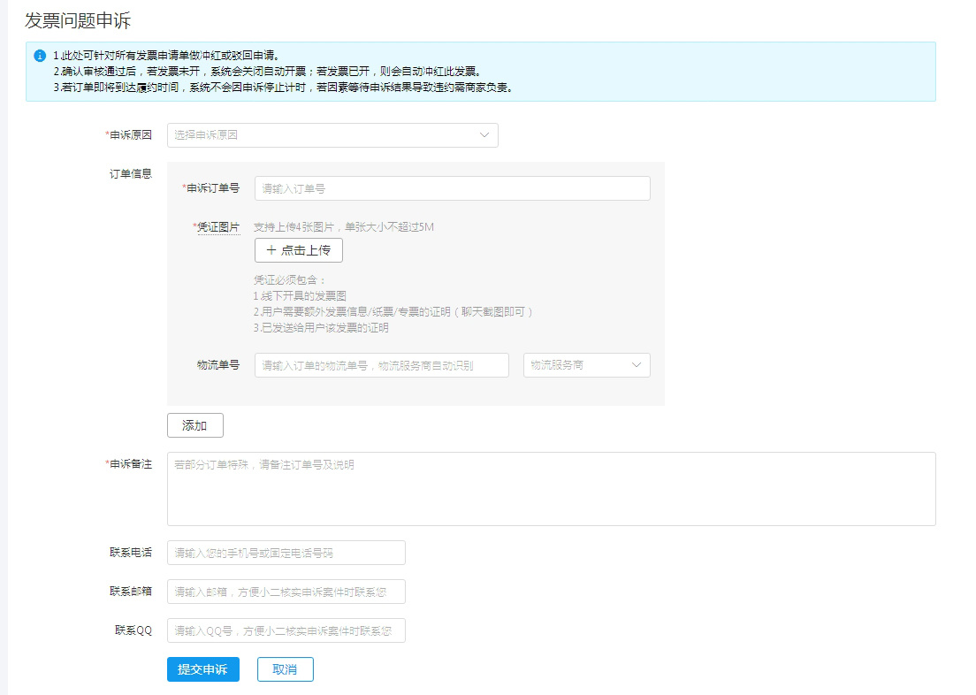The width and height of the screenshot is (976, 695).
Task: Open the 申诉原因 dropdown
Action: [332, 135]
